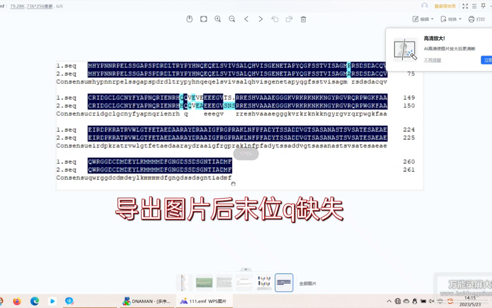The width and height of the screenshot is (492, 308).
Task: Zoom in on the image
Action: [218, 19]
